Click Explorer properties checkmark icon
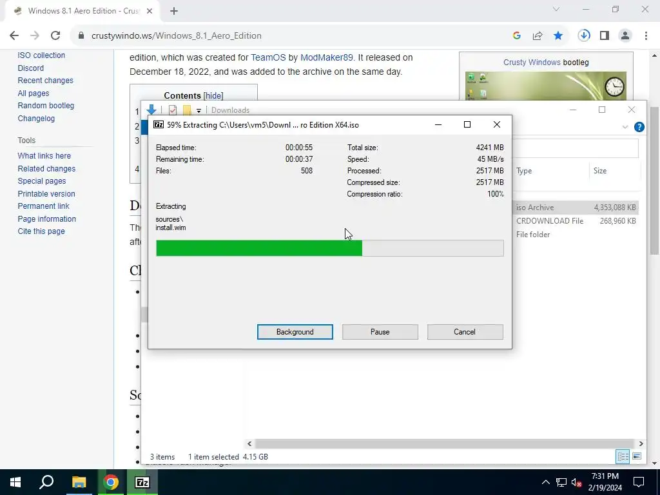Image resolution: width=660 pixels, height=495 pixels. point(173,110)
